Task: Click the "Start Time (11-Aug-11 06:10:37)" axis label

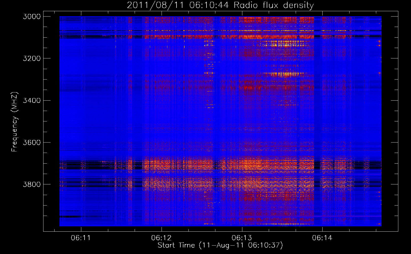Action: [220, 245]
